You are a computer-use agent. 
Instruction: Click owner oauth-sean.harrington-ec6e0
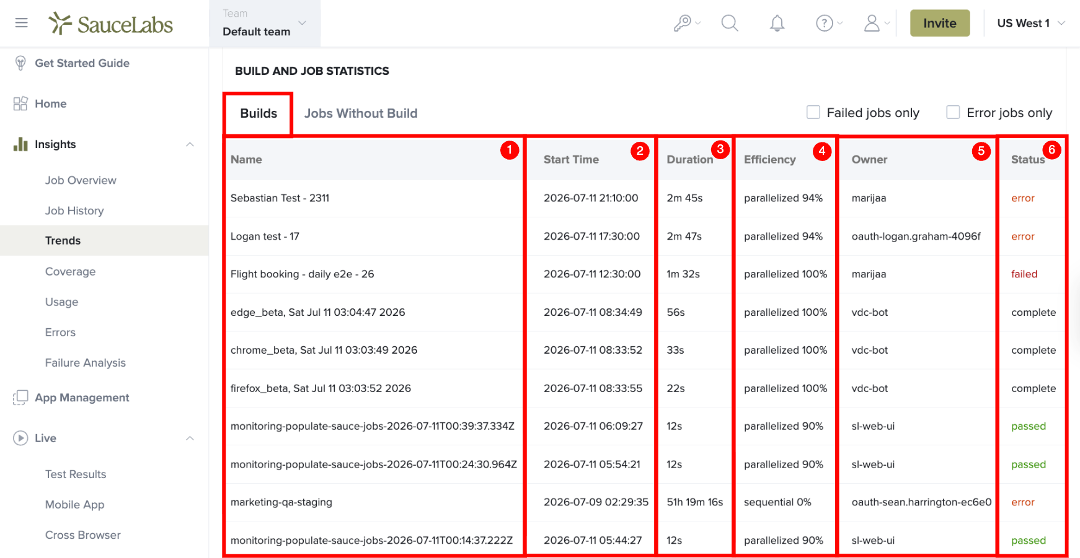pyautogui.click(x=921, y=502)
